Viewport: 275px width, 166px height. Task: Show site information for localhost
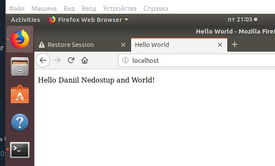pyautogui.click(x=125, y=60)
